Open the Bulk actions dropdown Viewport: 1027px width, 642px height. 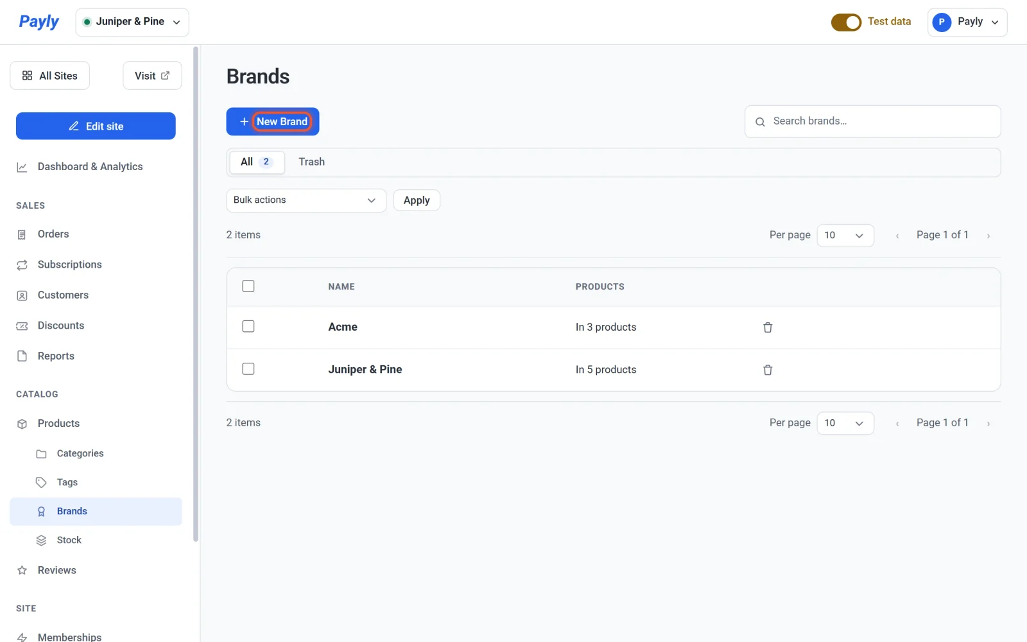[x=306, y=200]
